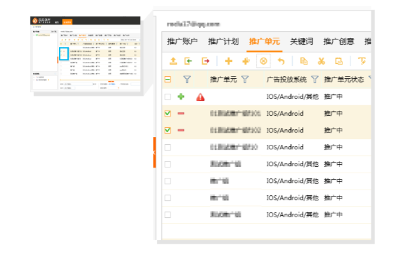Click IOS/Android cell in unchecked row
Image resolution: width=405 pixels, height=256 pixels.
click(285, 147)
